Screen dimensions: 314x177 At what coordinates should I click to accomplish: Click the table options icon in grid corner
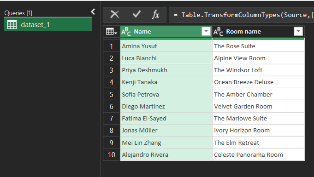click(111, 31)
